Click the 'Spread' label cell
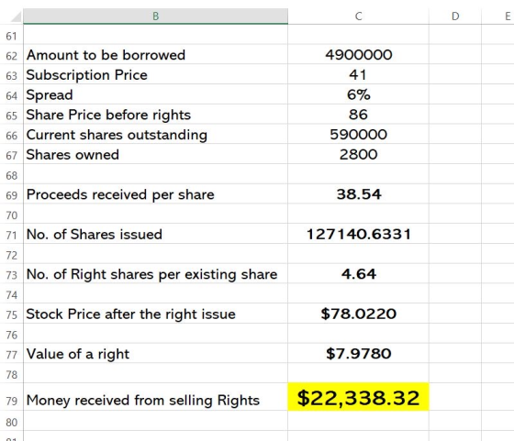 [x=156, y=94]
